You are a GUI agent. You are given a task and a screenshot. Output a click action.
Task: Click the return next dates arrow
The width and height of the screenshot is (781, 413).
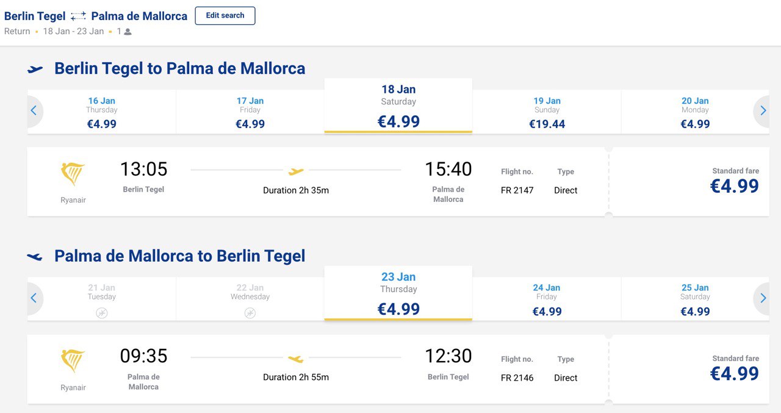pos(762,298)
